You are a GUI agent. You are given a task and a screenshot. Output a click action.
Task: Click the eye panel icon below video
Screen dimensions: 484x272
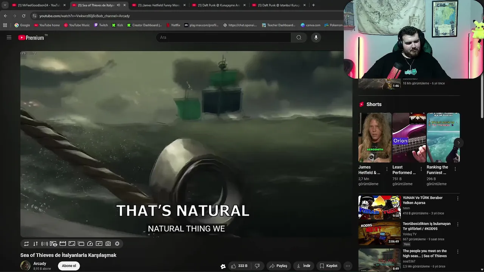coord(54,244)
